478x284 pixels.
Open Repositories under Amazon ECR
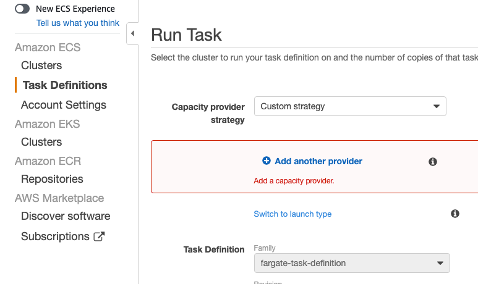pos(52,179)
